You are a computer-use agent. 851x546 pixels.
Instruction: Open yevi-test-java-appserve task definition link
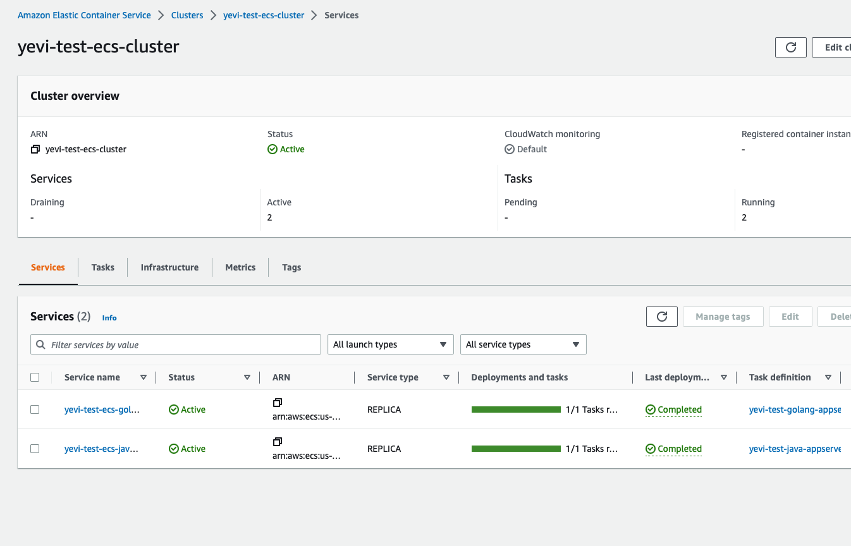click(x=795, y=449)
